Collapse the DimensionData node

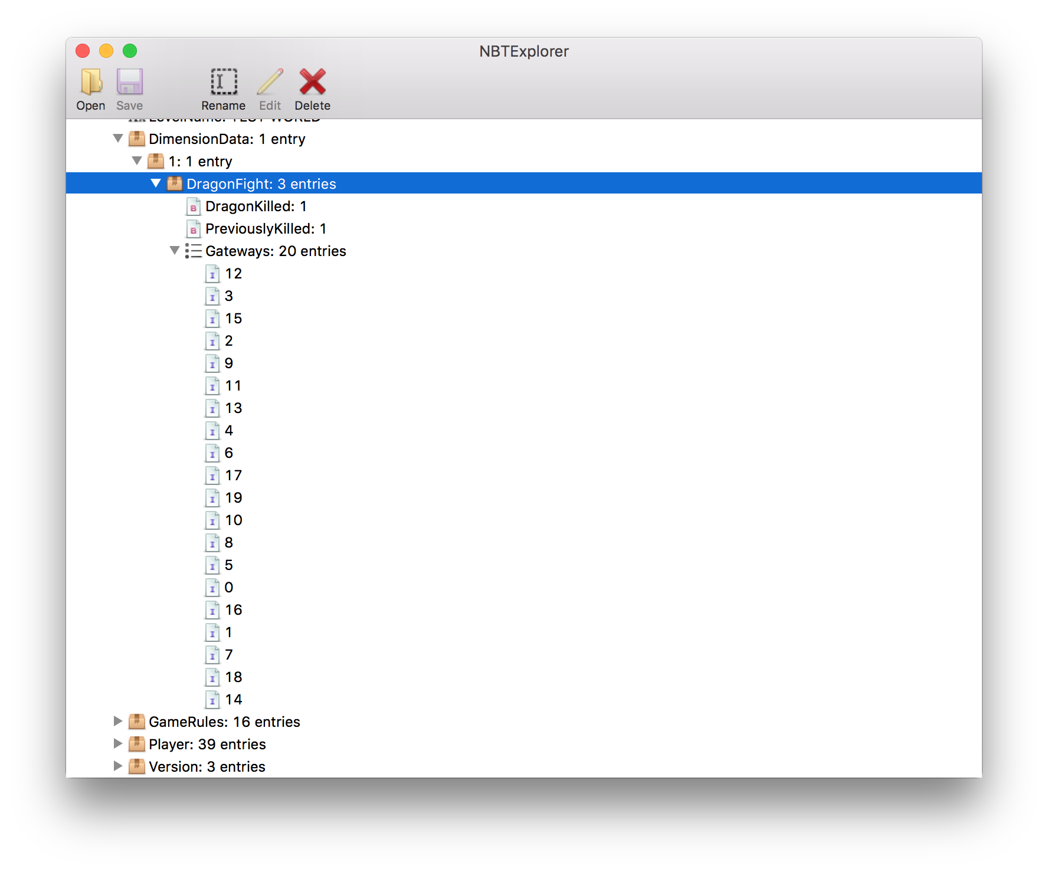[x=118, y=139]
